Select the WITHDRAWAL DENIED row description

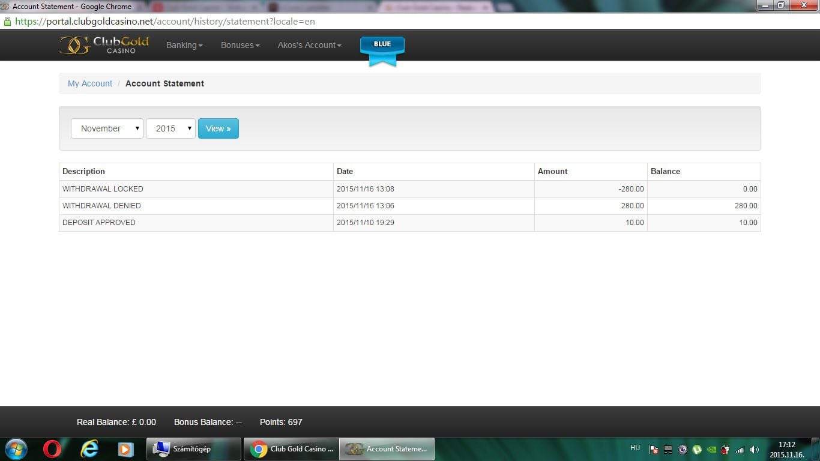(101, 205)
